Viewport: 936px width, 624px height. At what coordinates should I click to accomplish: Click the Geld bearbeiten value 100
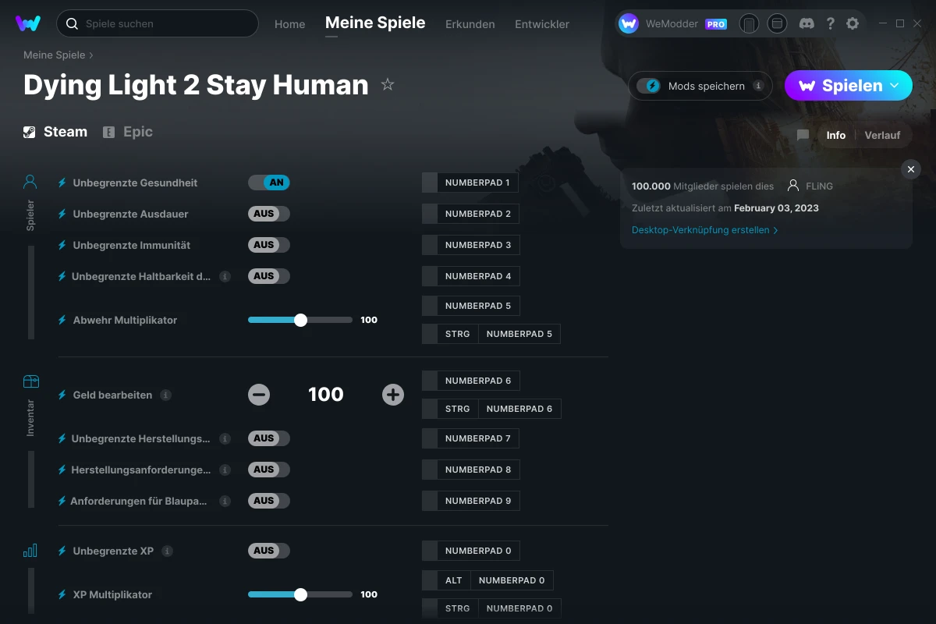[326, 395]
